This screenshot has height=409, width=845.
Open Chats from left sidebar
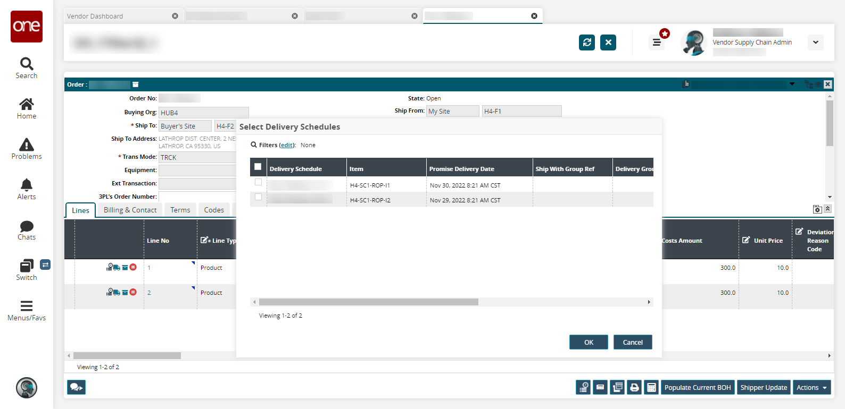[x=27, y=226]
